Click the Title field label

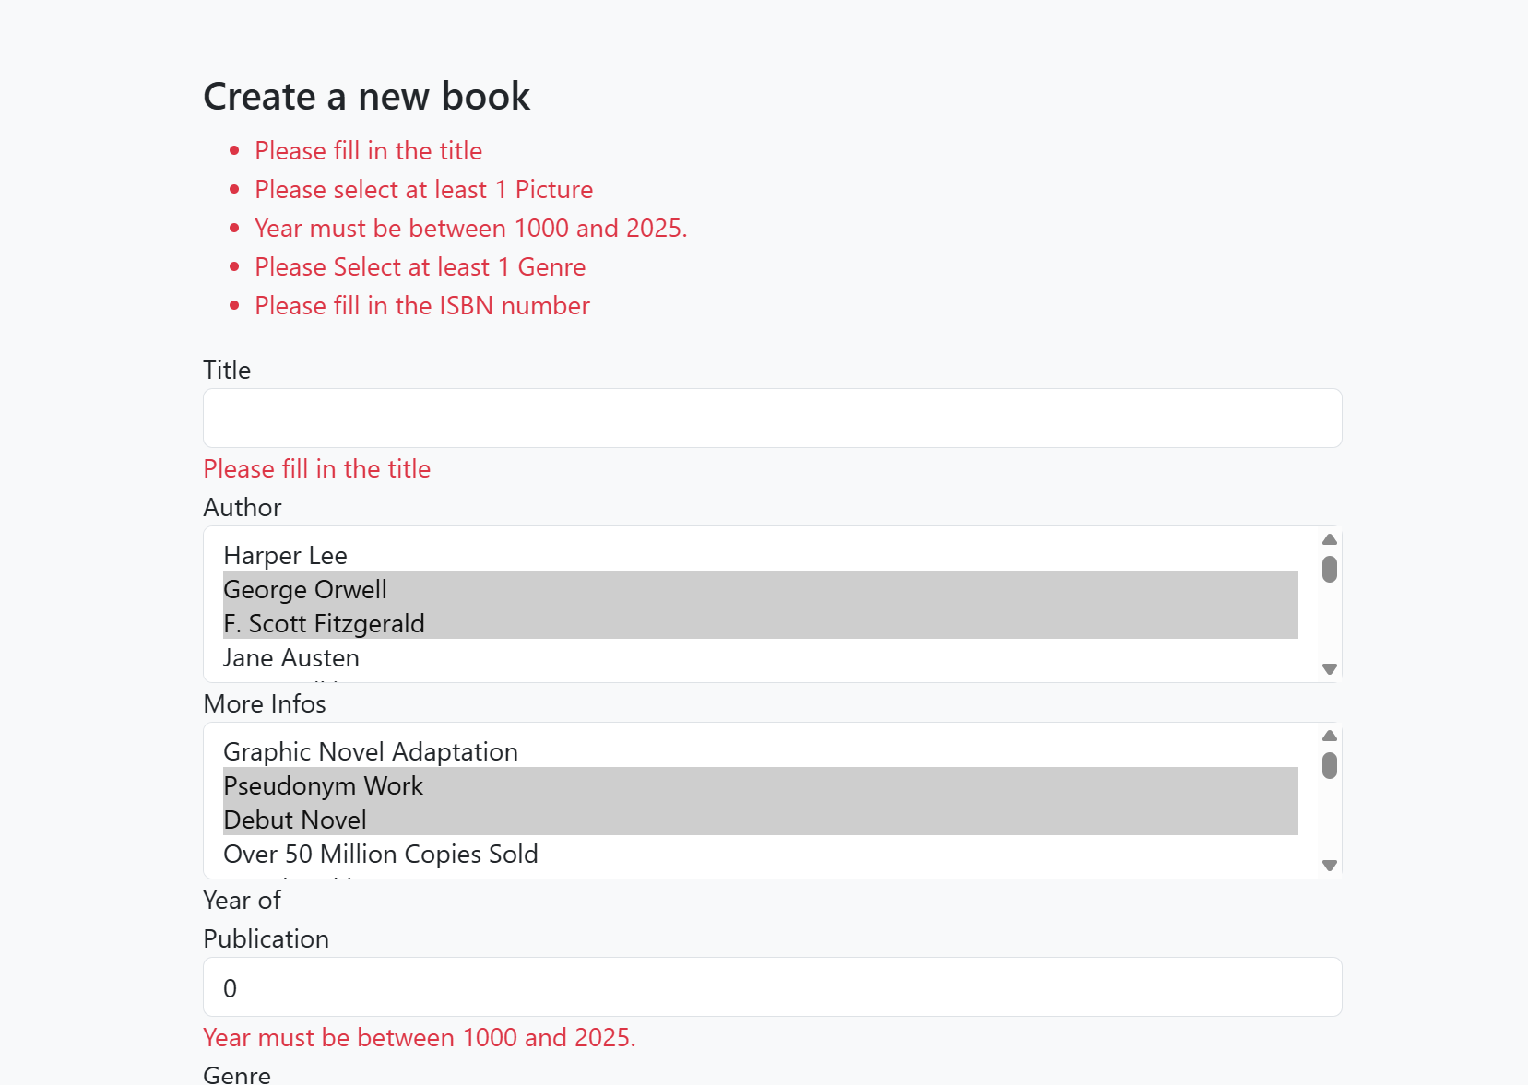click(x=227, y=370)
